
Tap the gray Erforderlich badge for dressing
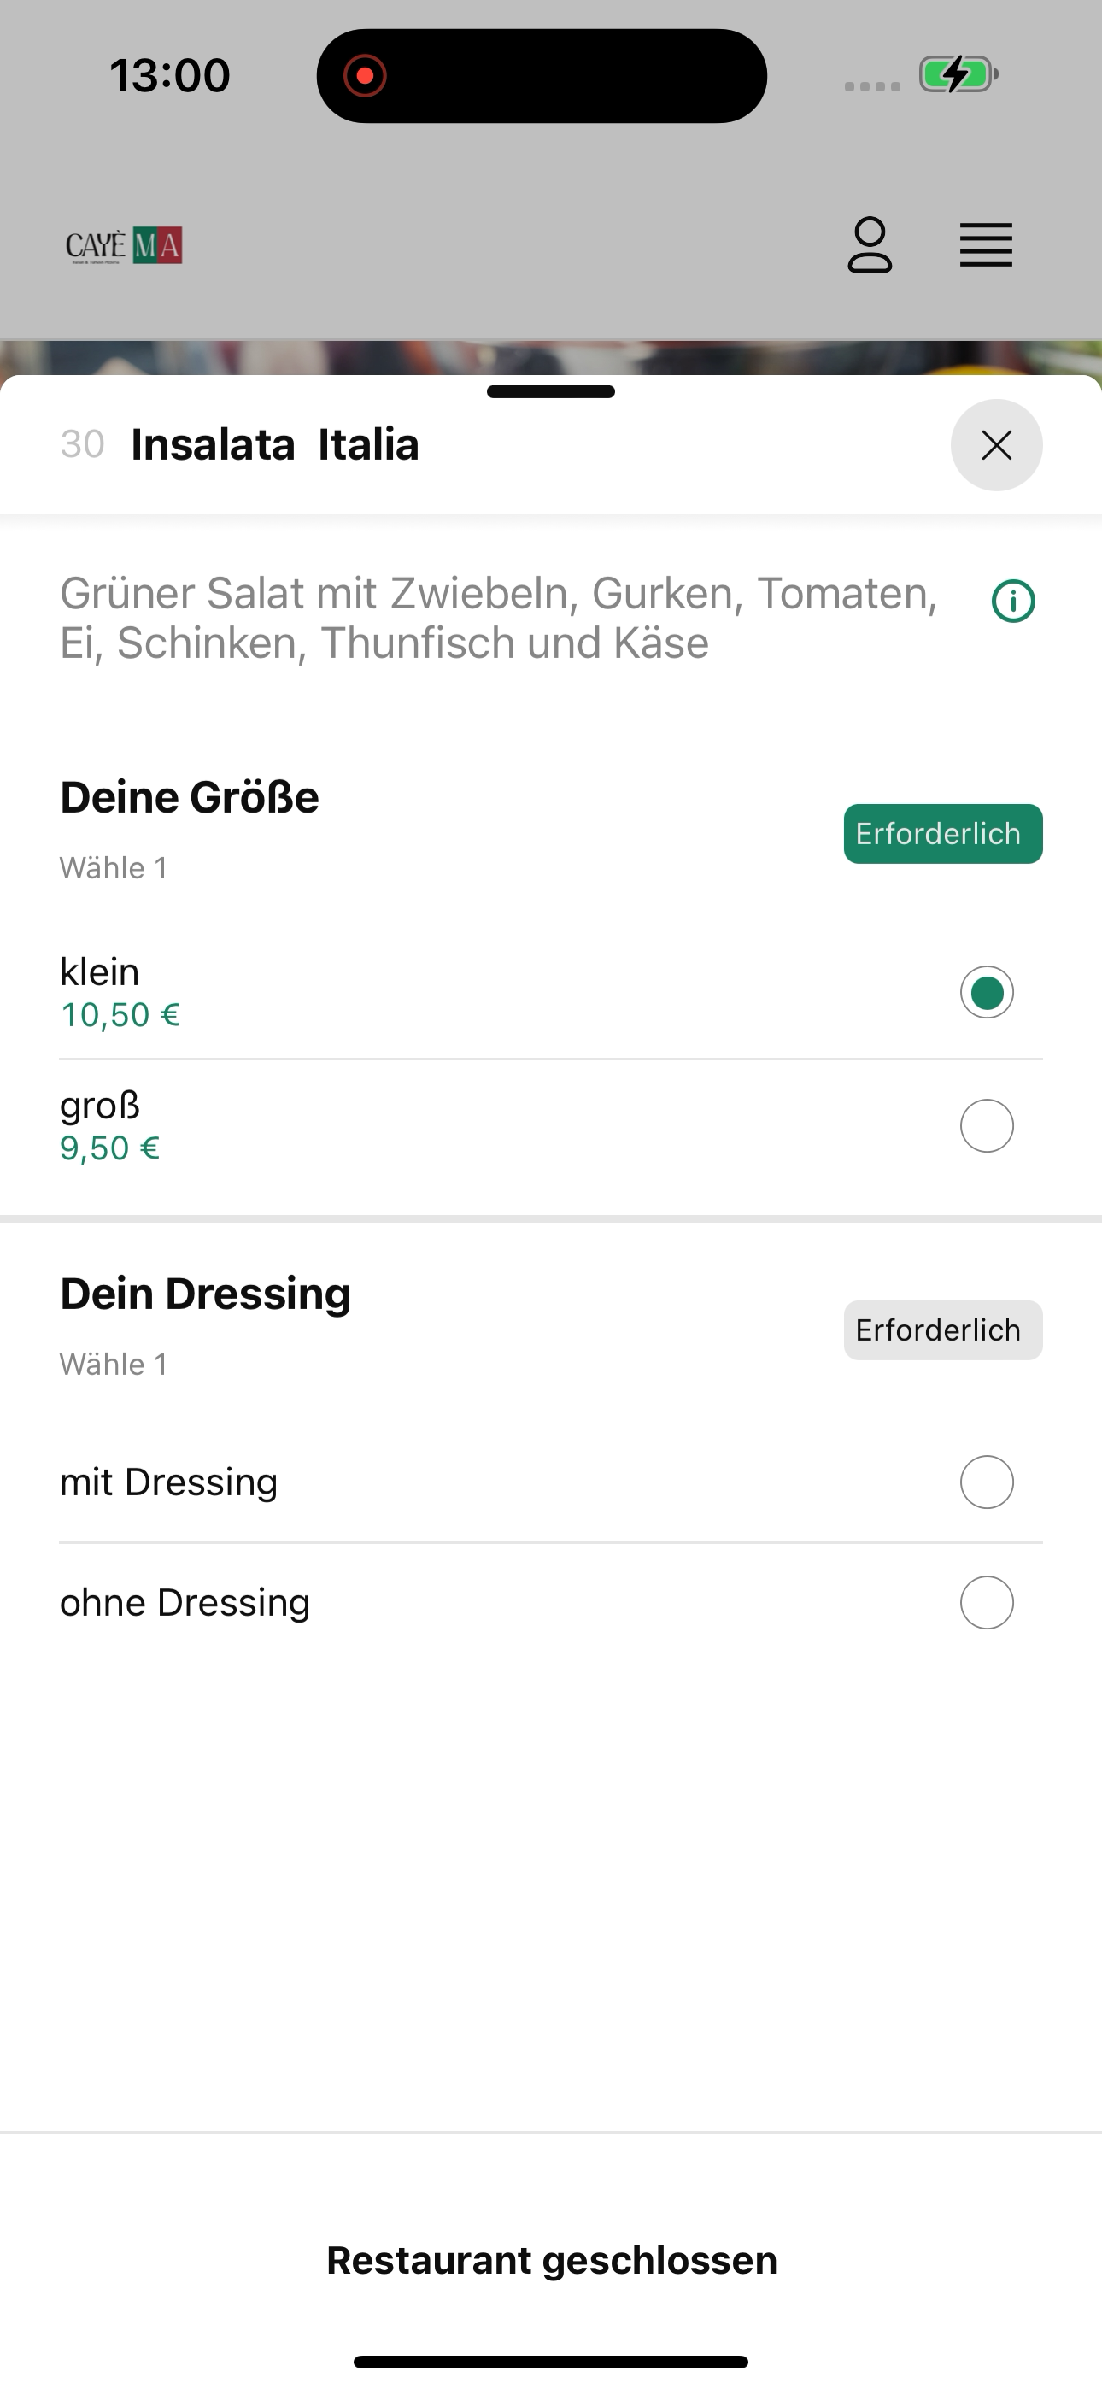[942, 1330]
